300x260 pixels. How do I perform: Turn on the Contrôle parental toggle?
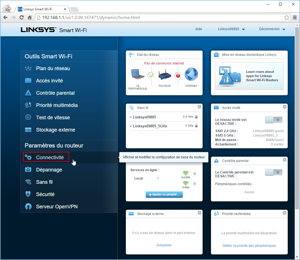pos(273,172)
